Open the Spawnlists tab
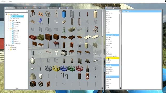This screenshot has width=166, height=93. click(9, 8)
